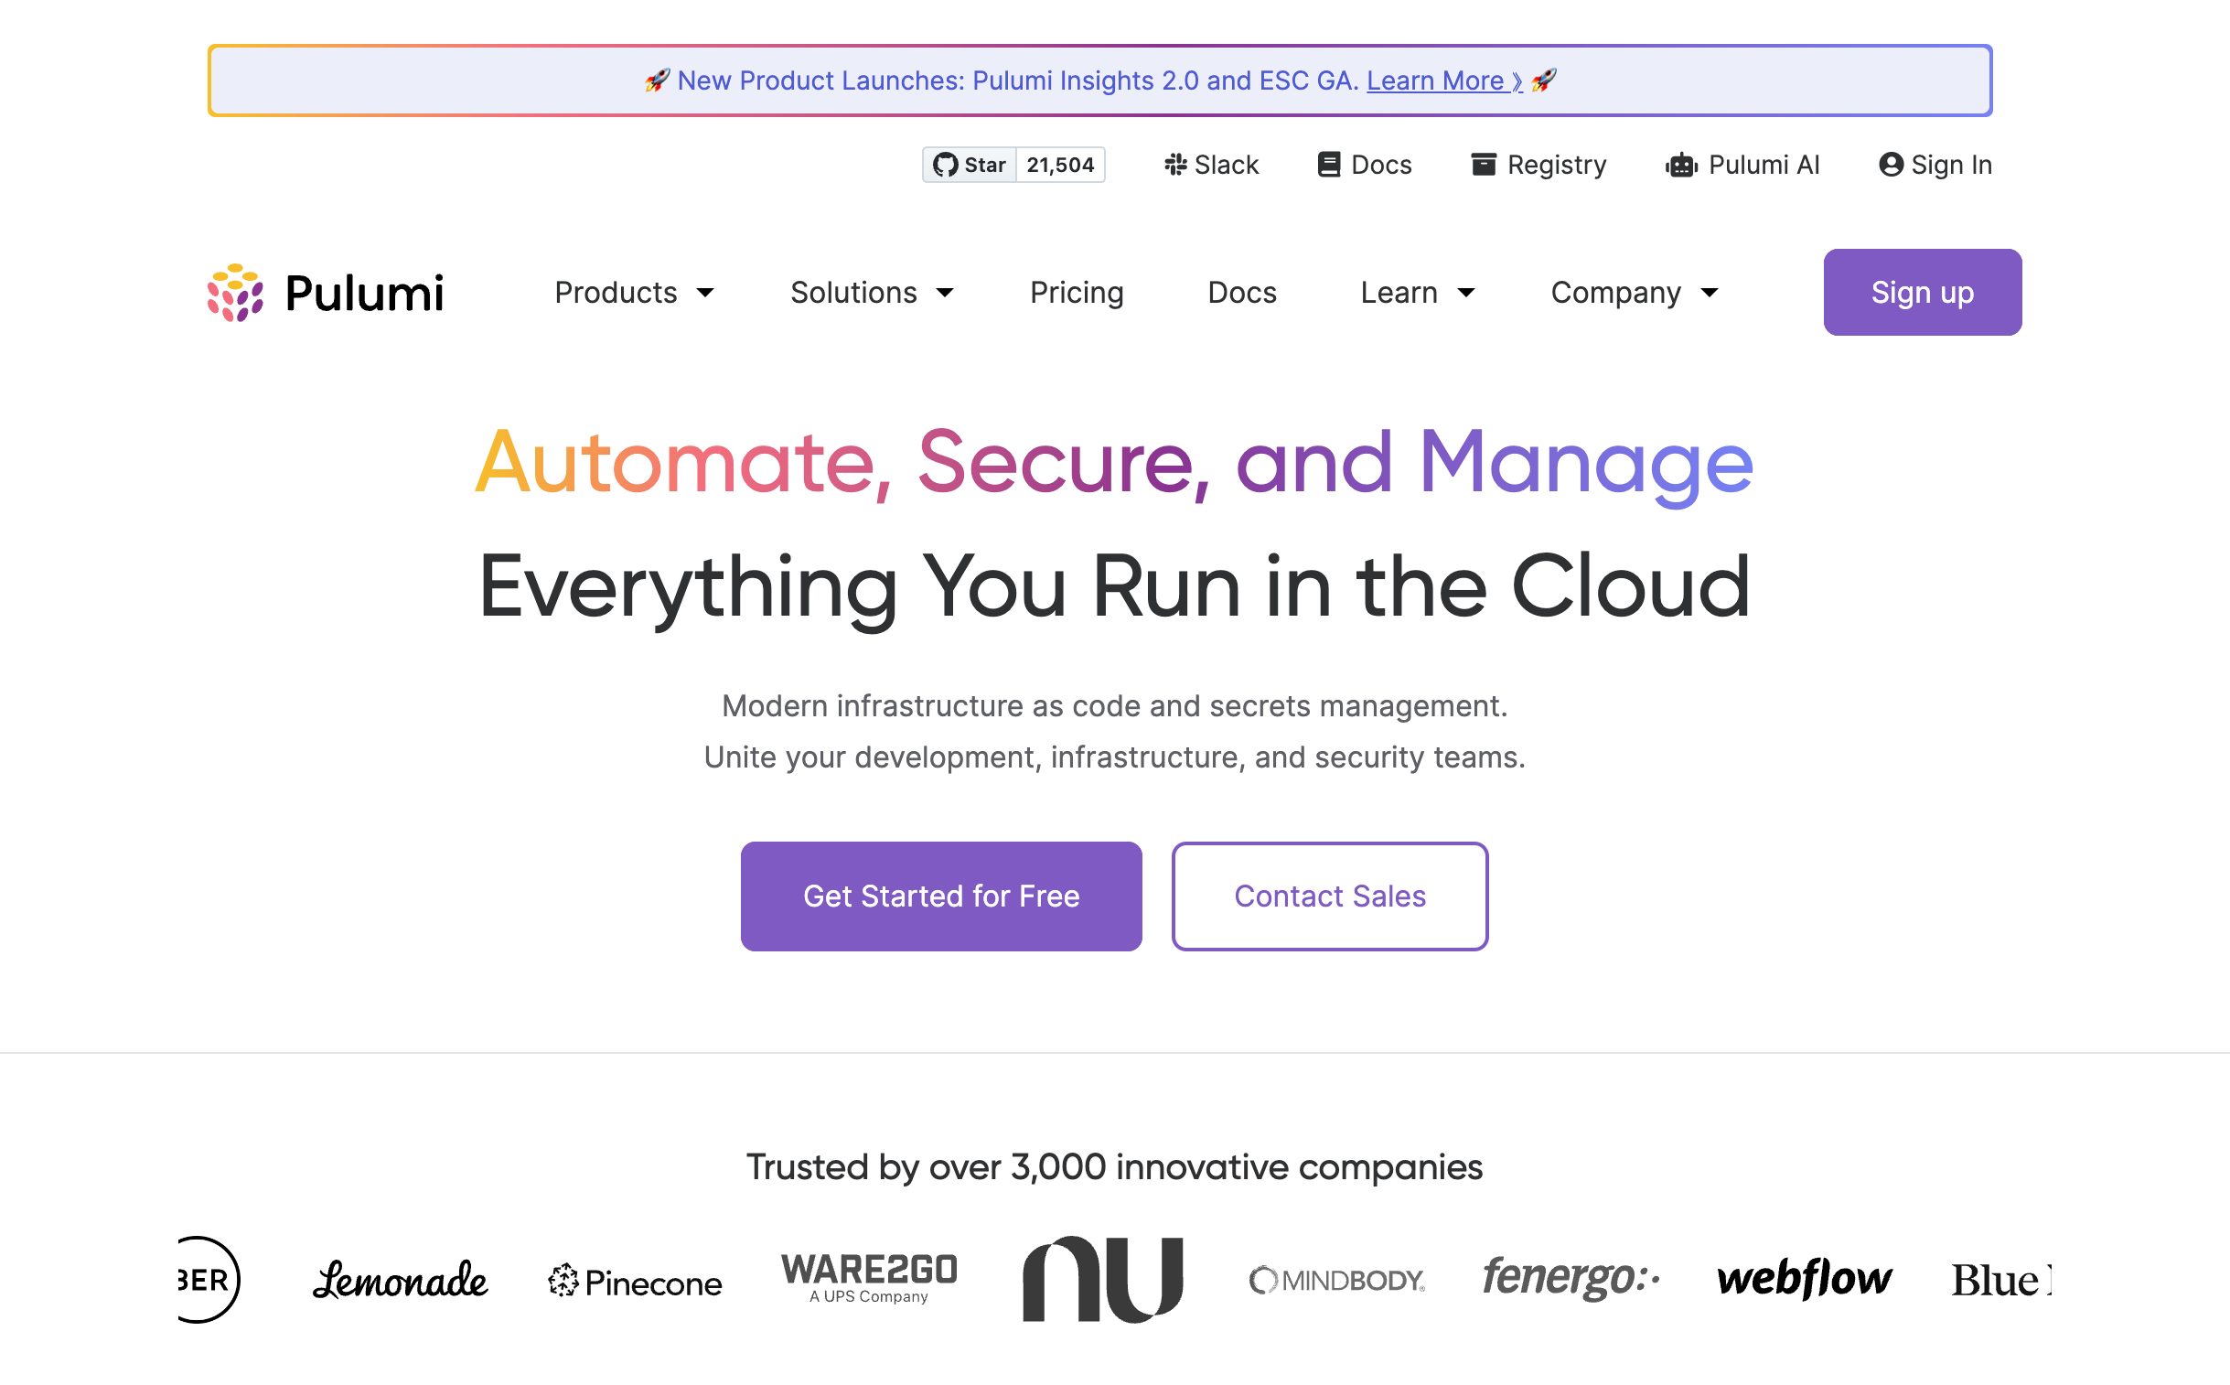
Task: Click the rocket emoji after Learn More
Action: pyautogui.click(x=1543, y=81)
